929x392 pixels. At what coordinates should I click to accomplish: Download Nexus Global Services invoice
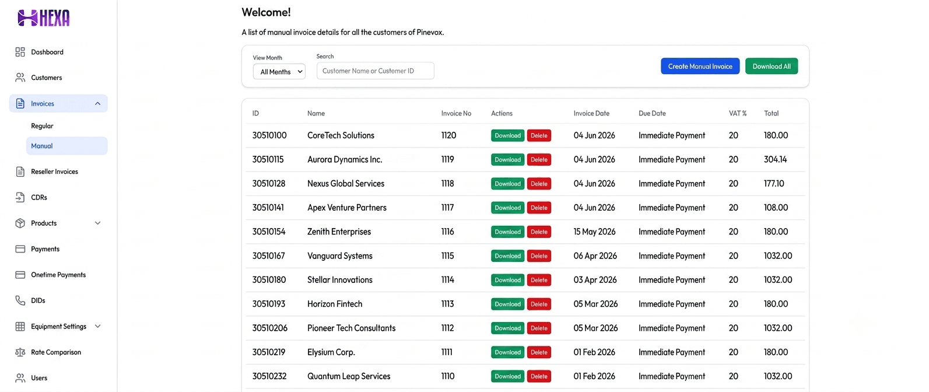(507, 184)
